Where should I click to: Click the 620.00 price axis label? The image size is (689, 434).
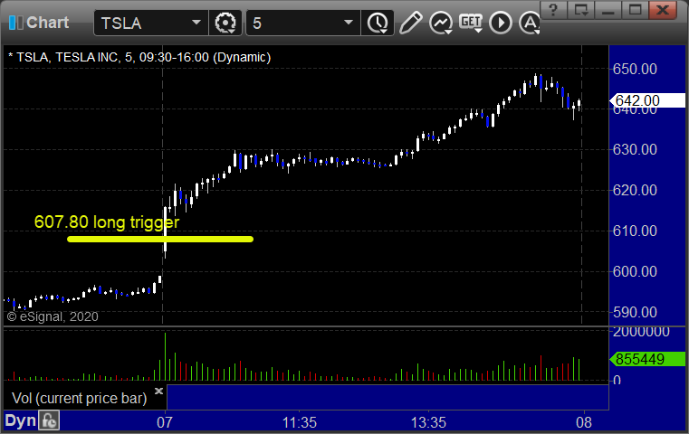(635, 190)
